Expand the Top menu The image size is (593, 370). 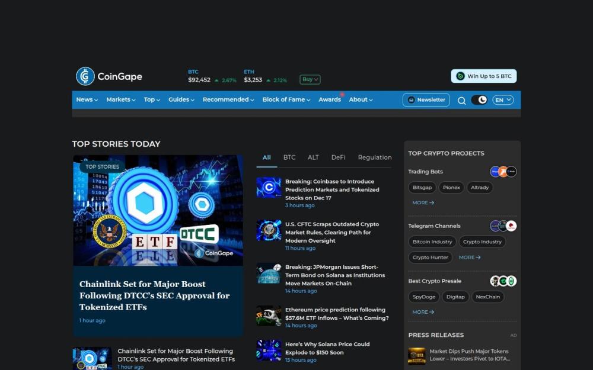coord(152,99)
